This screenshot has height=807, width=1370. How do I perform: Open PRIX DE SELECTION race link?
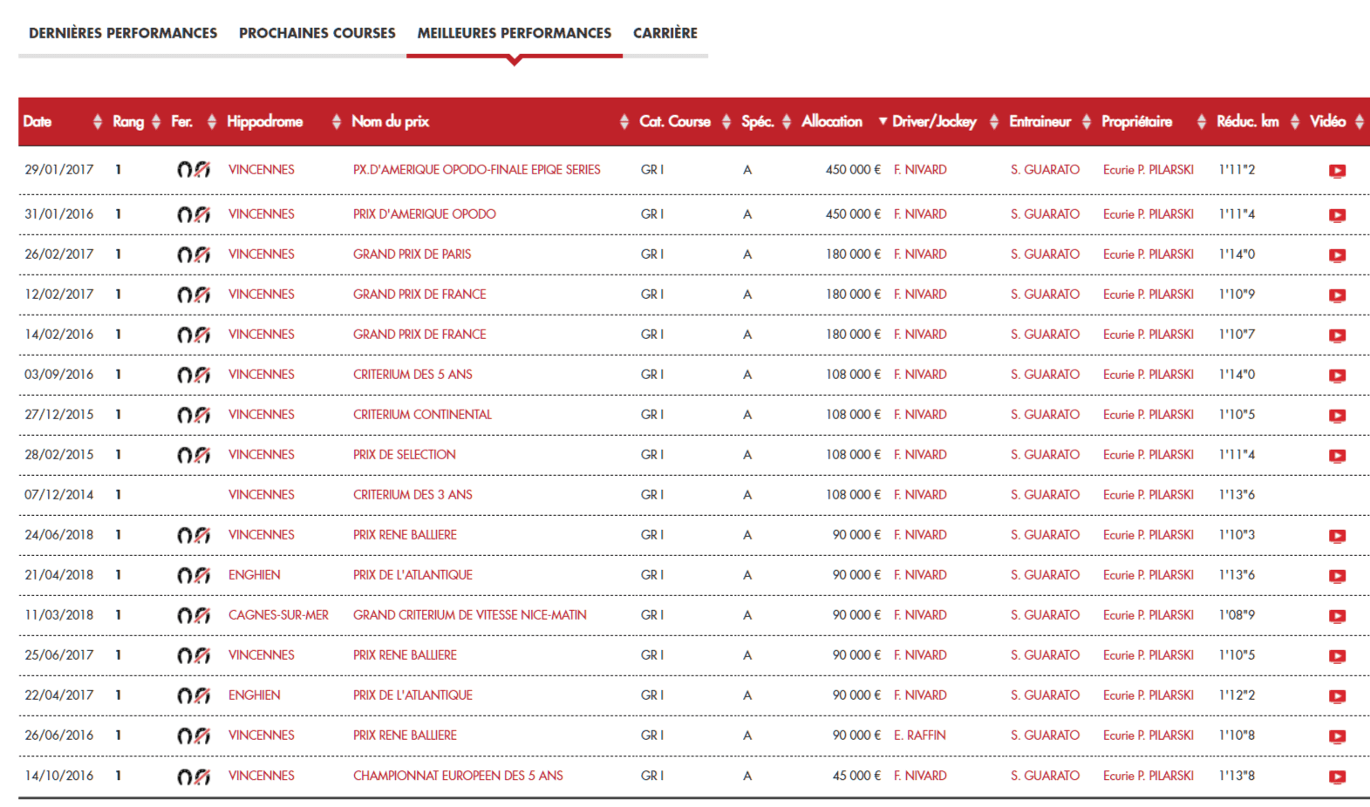pyautogui.click(x=405, y=455)
